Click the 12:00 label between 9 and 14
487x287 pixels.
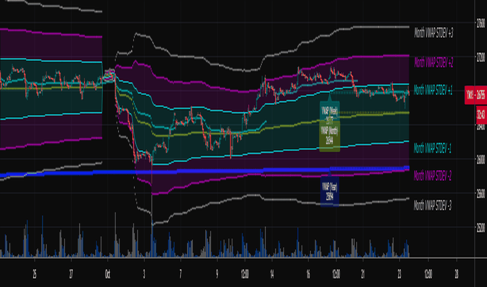pos(245,274)
